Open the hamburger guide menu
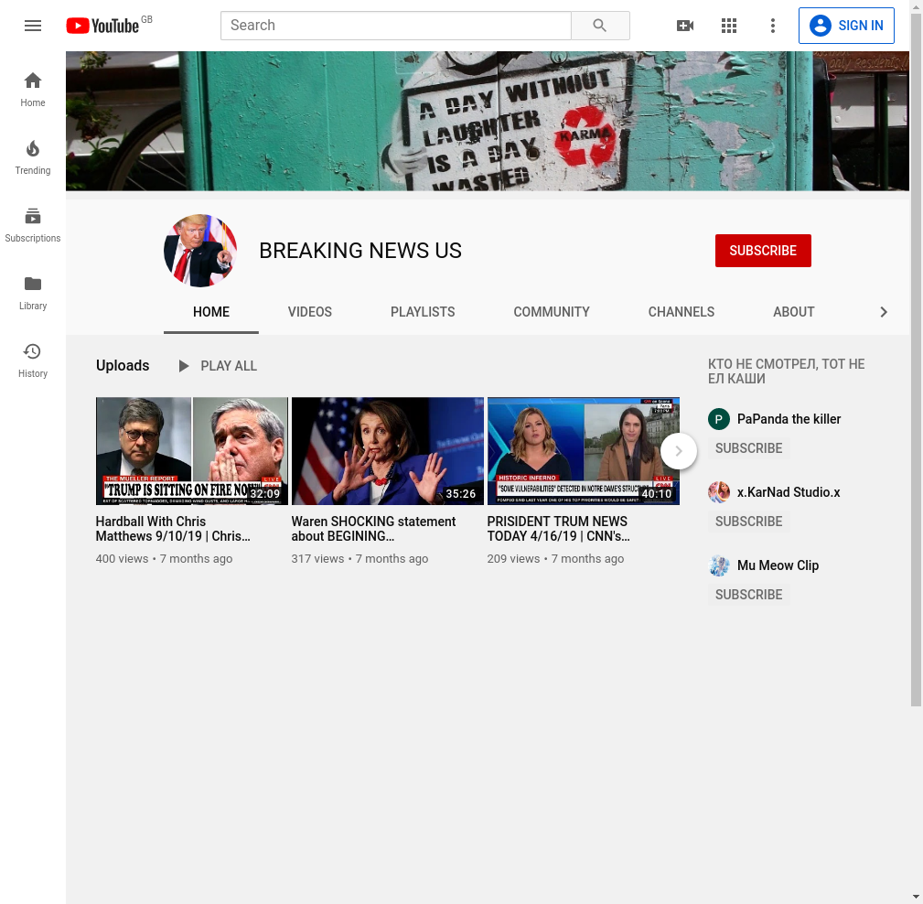Screen dimensions: 923x904 coord(33,26)
